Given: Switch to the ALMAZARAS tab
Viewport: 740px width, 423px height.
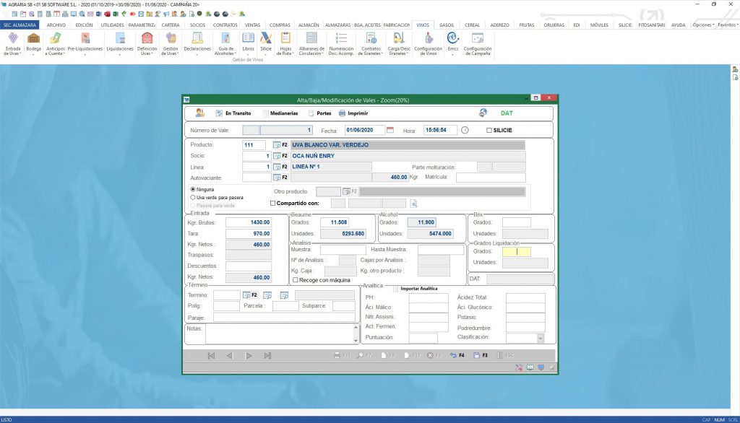Looking at the screenshot, I should point(337,25).
